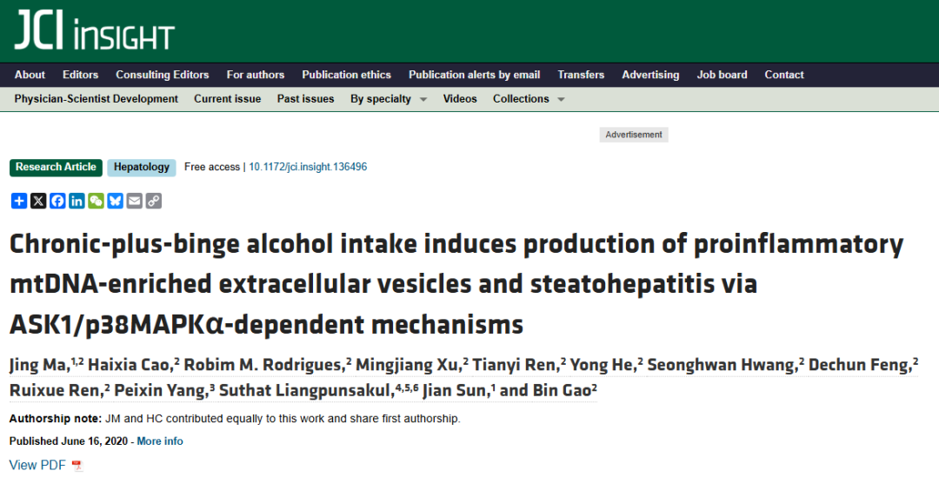The width and height of the screenshot is (939, 484).
Task: Click the Advertisement label
Action: click(x=634, y=135)
